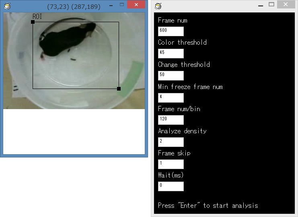This screenshot has height=217, width=298.
Task: Click the Frame skip input field
Action: 171,164
